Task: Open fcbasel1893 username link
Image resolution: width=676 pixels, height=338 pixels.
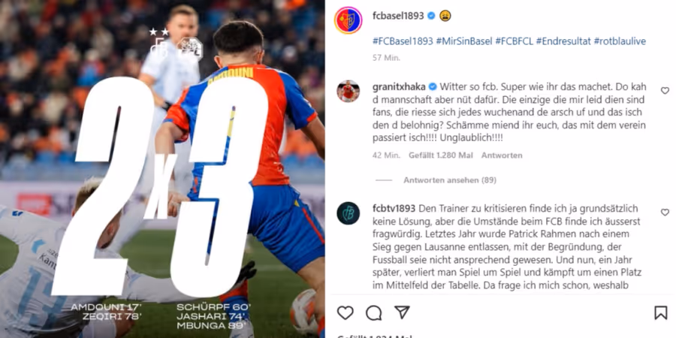Action: tap(398, 16)
